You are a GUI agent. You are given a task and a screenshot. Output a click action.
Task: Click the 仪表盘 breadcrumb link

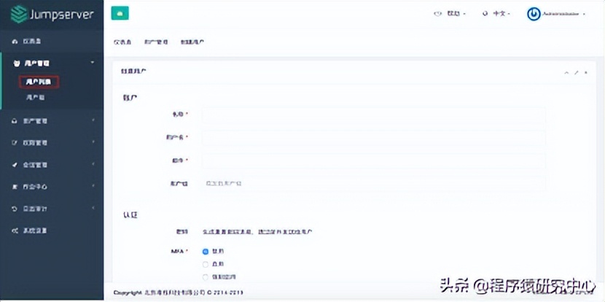pos(122,42)
